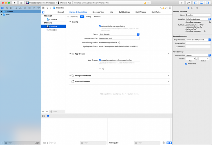Screen dimensions: 212x145
Task: Open Project Format Xcode 3.2-compatible dropdown
Action: (198, 40)
